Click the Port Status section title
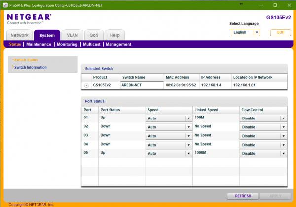The image size is (296, 207). (x=94, y=101)
